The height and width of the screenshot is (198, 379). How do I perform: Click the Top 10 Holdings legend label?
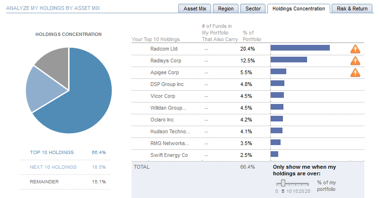point(52,152)
